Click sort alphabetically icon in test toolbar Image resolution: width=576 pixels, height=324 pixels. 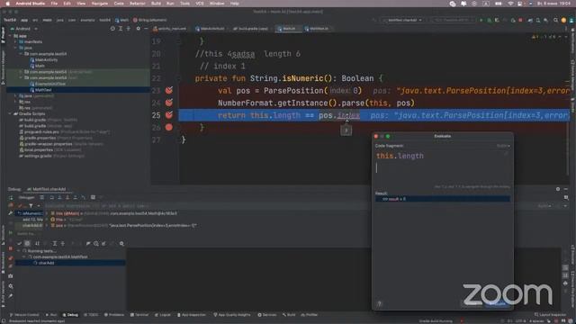click(x=37, y=244)
